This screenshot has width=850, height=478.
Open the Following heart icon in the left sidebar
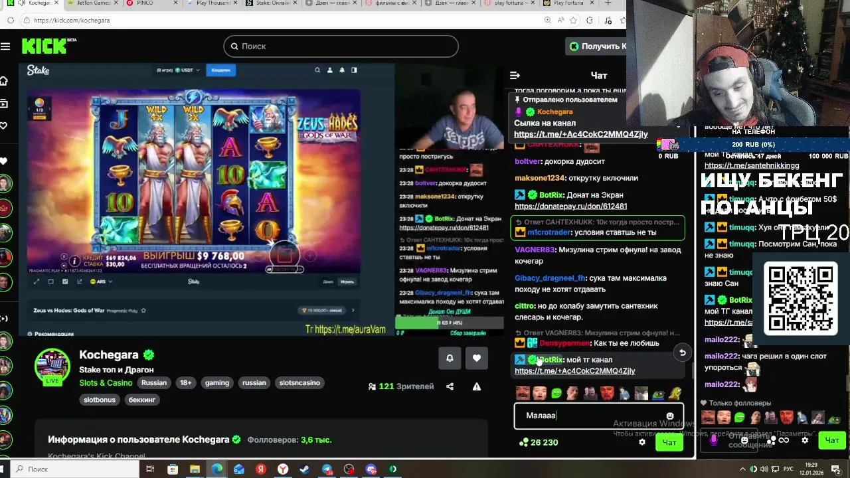tap(4, 125)
